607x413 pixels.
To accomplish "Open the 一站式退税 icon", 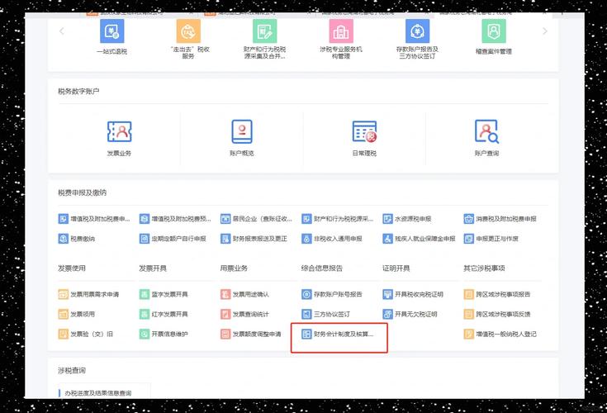I will [111, 31].
